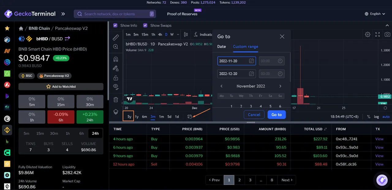Image resolution: width=392 pixels, height=190 pixels.
Task: Click the panel resize handle below chart
Action: point(251,122)
